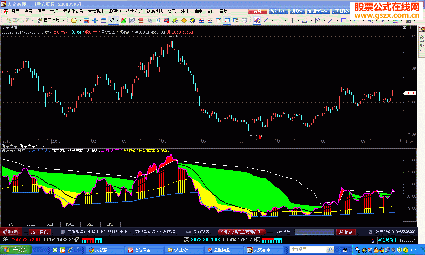The width and height of the screenshot is (425, 255).
Task: Click the yellow warning diamond alert icon
Action: click(x=184, y=20)
